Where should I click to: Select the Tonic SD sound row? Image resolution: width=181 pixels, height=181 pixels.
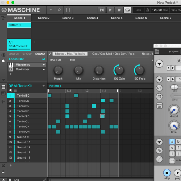tap(27, 116)
